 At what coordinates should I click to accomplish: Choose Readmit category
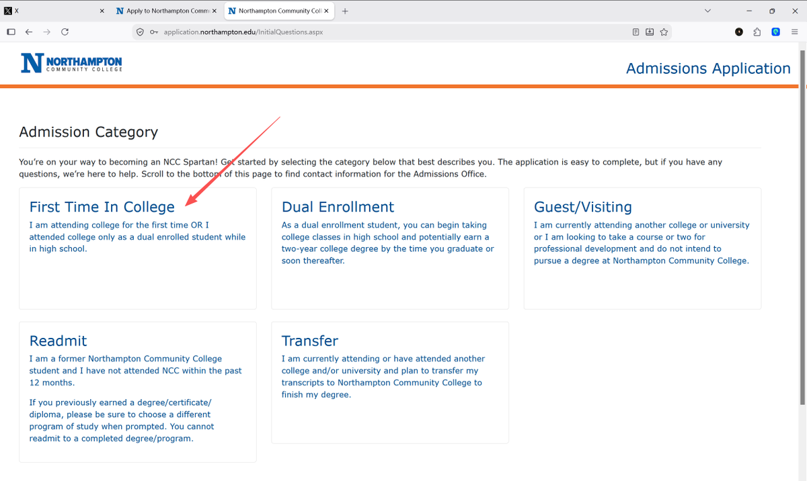coord(137,392)
